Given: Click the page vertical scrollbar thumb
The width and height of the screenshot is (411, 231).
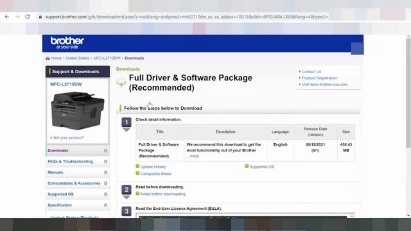Looking at the screenshot, I should (408, 93).
